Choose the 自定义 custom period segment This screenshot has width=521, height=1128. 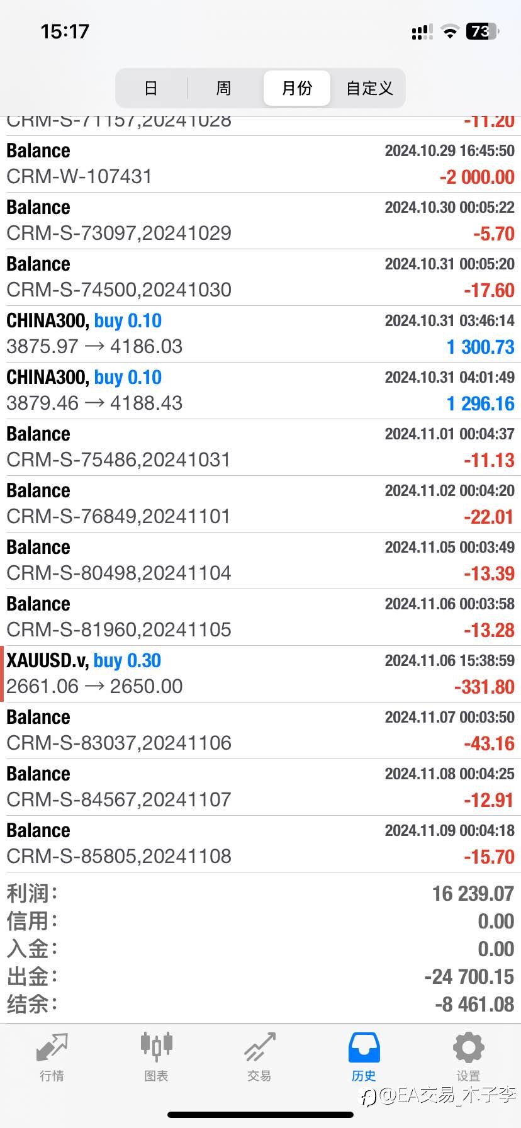369,88
